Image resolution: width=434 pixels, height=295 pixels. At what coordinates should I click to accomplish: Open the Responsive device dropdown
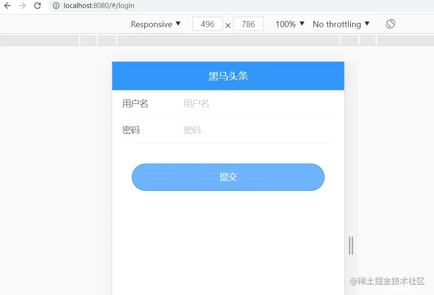point(156,24)
